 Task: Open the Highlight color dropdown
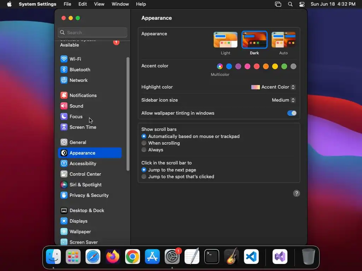[273, 87]
